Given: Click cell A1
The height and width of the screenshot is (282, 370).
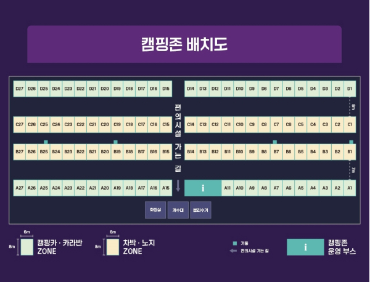Looking at the screenshot, I should click(x=350, y=188).
